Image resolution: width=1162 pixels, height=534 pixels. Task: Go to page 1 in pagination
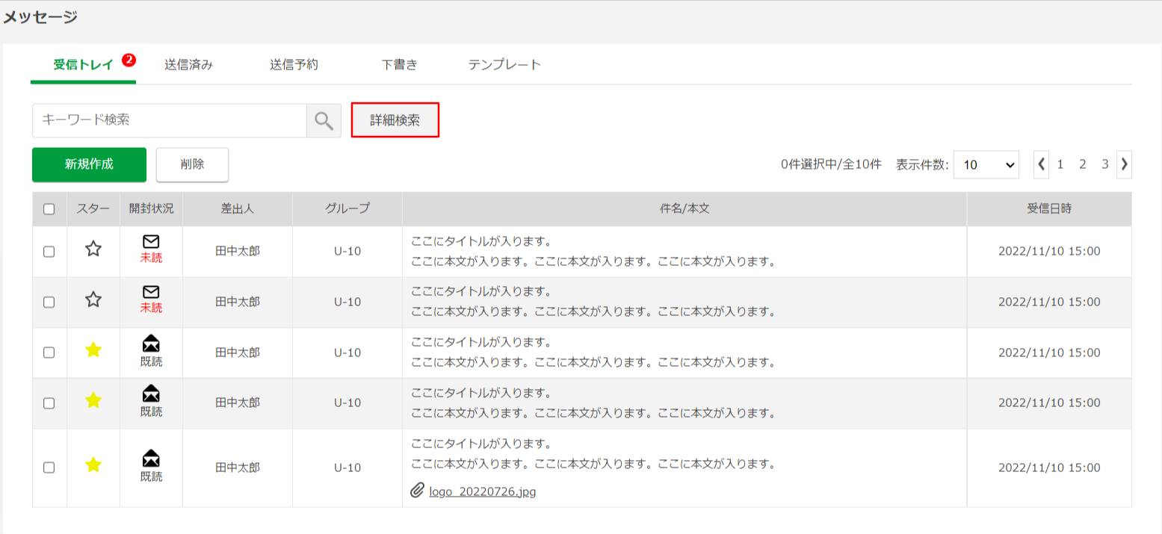click(x=1060, y=164)
